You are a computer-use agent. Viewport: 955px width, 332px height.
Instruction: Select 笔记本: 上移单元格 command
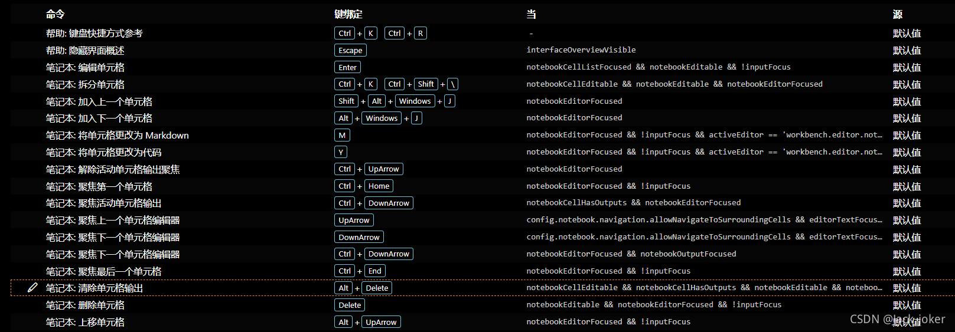coord(85,323)
